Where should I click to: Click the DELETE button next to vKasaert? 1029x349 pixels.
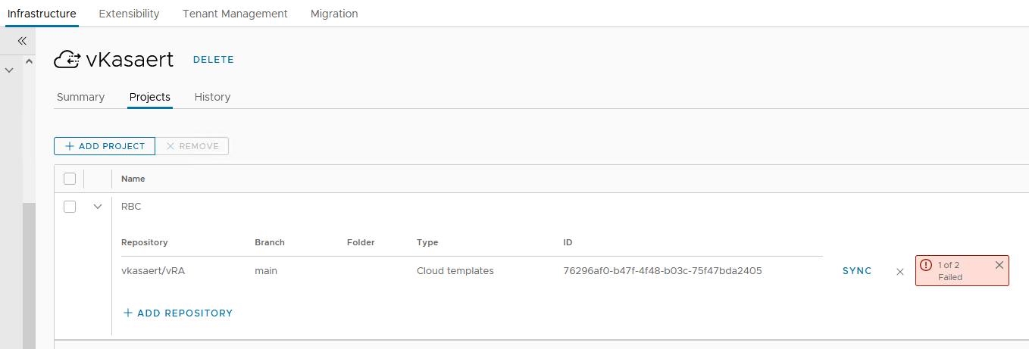pyautogui.click(x=214, y=60)
